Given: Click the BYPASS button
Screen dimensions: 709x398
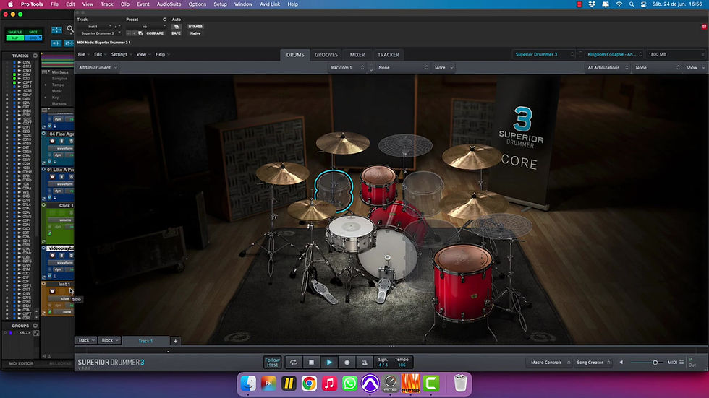Looking at the screenshot, I should pyautogui.click(x=195, y=27).
